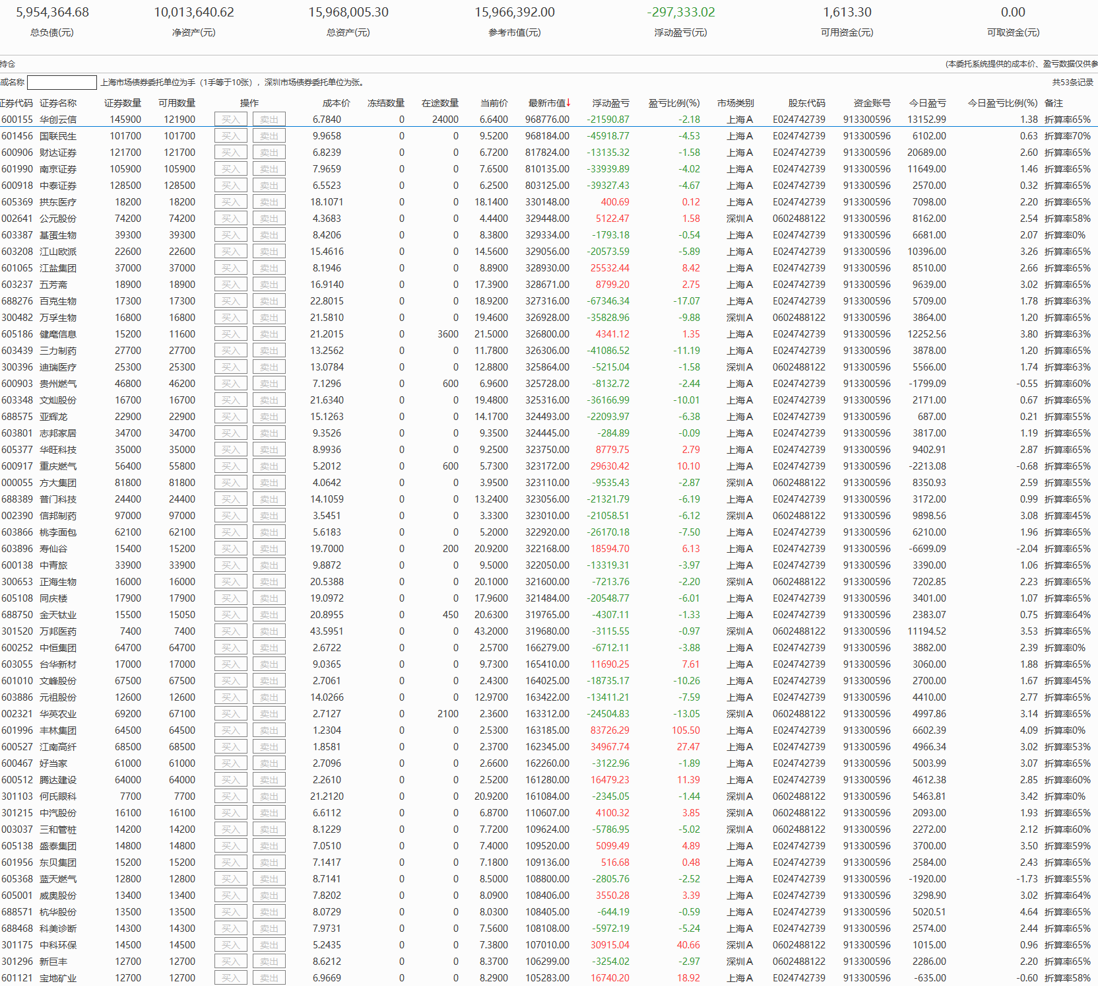
Task: Click 买入 button for 桃李面包
Action: tap(231, 532)
